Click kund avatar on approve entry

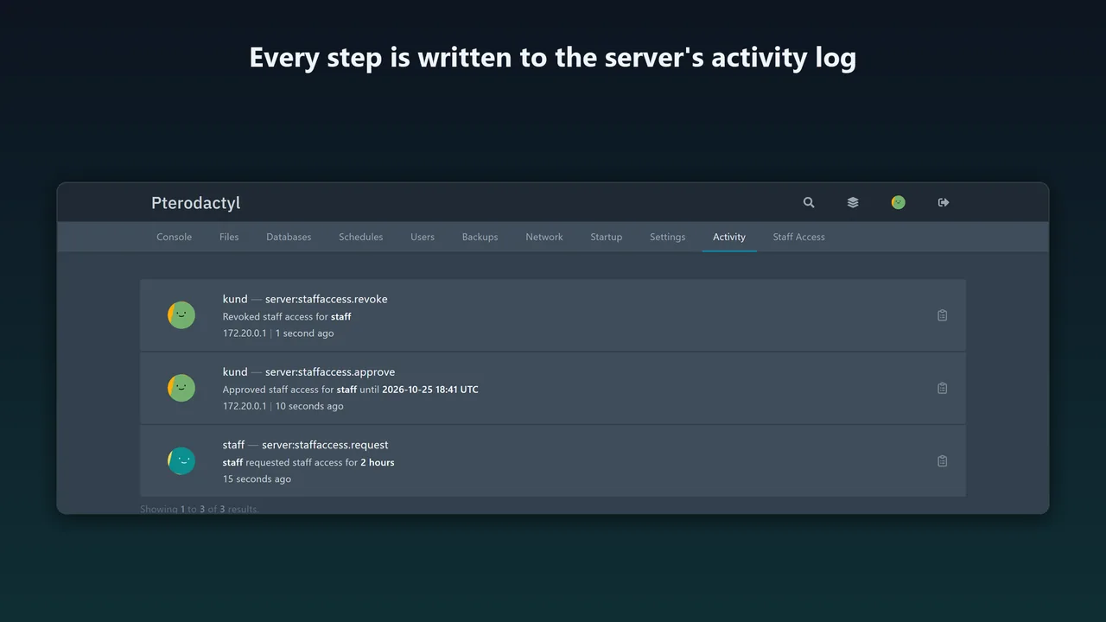181,388
